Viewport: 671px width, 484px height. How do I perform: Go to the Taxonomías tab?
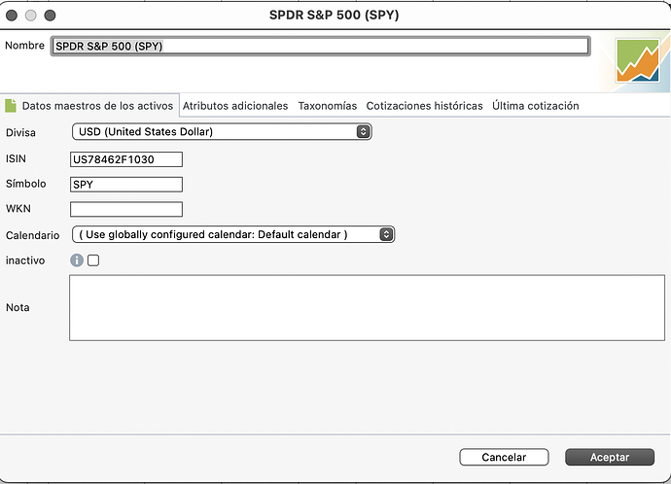pyautogui.click(x=328, y=106)
